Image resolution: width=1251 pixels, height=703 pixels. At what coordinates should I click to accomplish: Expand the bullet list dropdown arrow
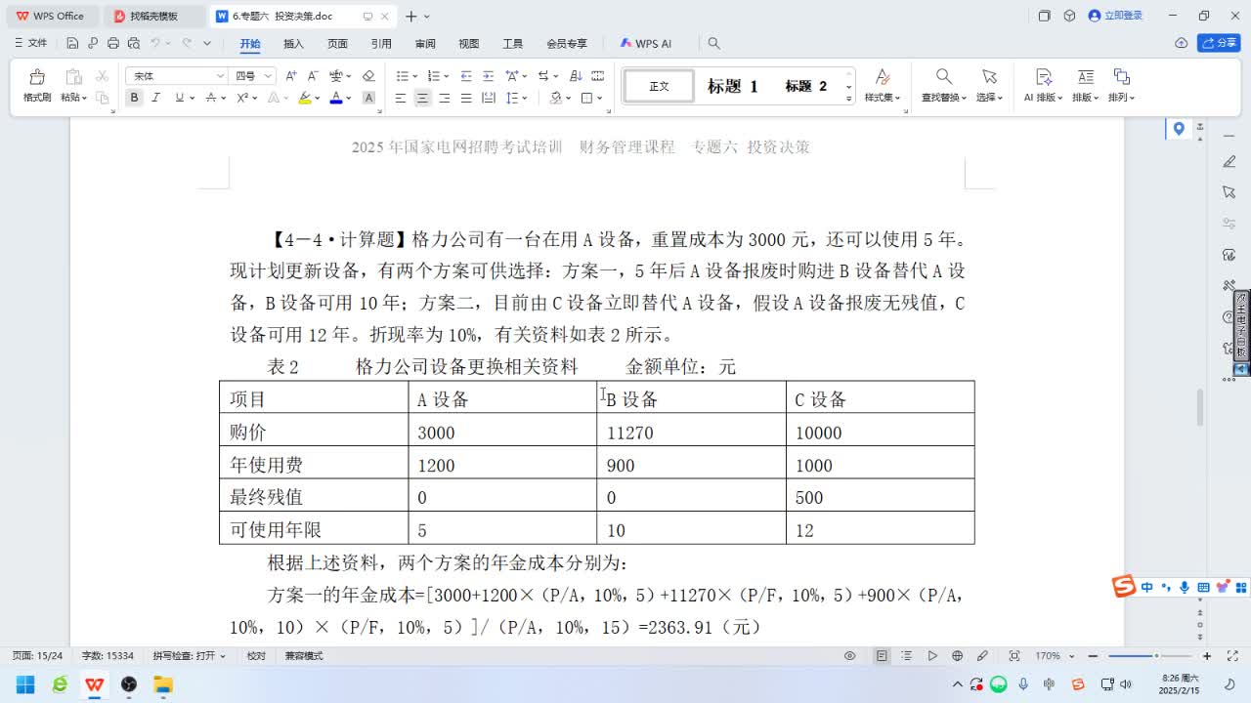tap(415, 76)
